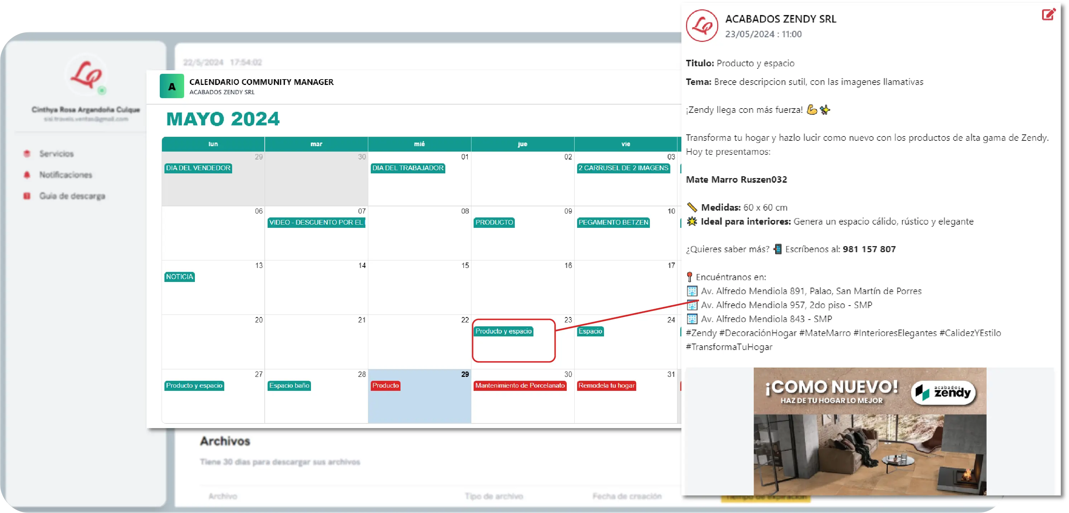This screenshot has height=513, width=1069.
Task: Click the Fecha de creación column header
Action: tap(627, 496)
